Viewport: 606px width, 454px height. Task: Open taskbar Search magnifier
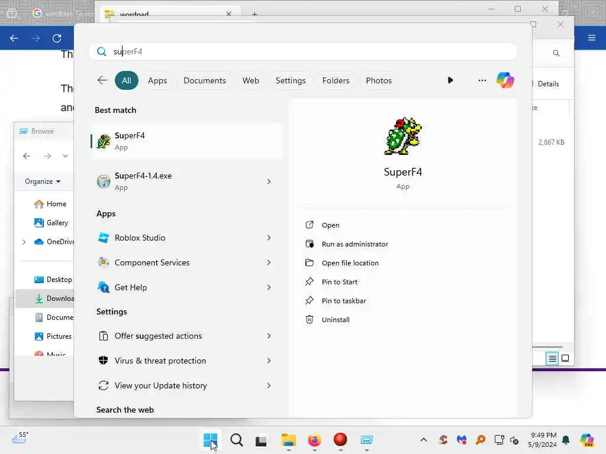click(237, 440)
